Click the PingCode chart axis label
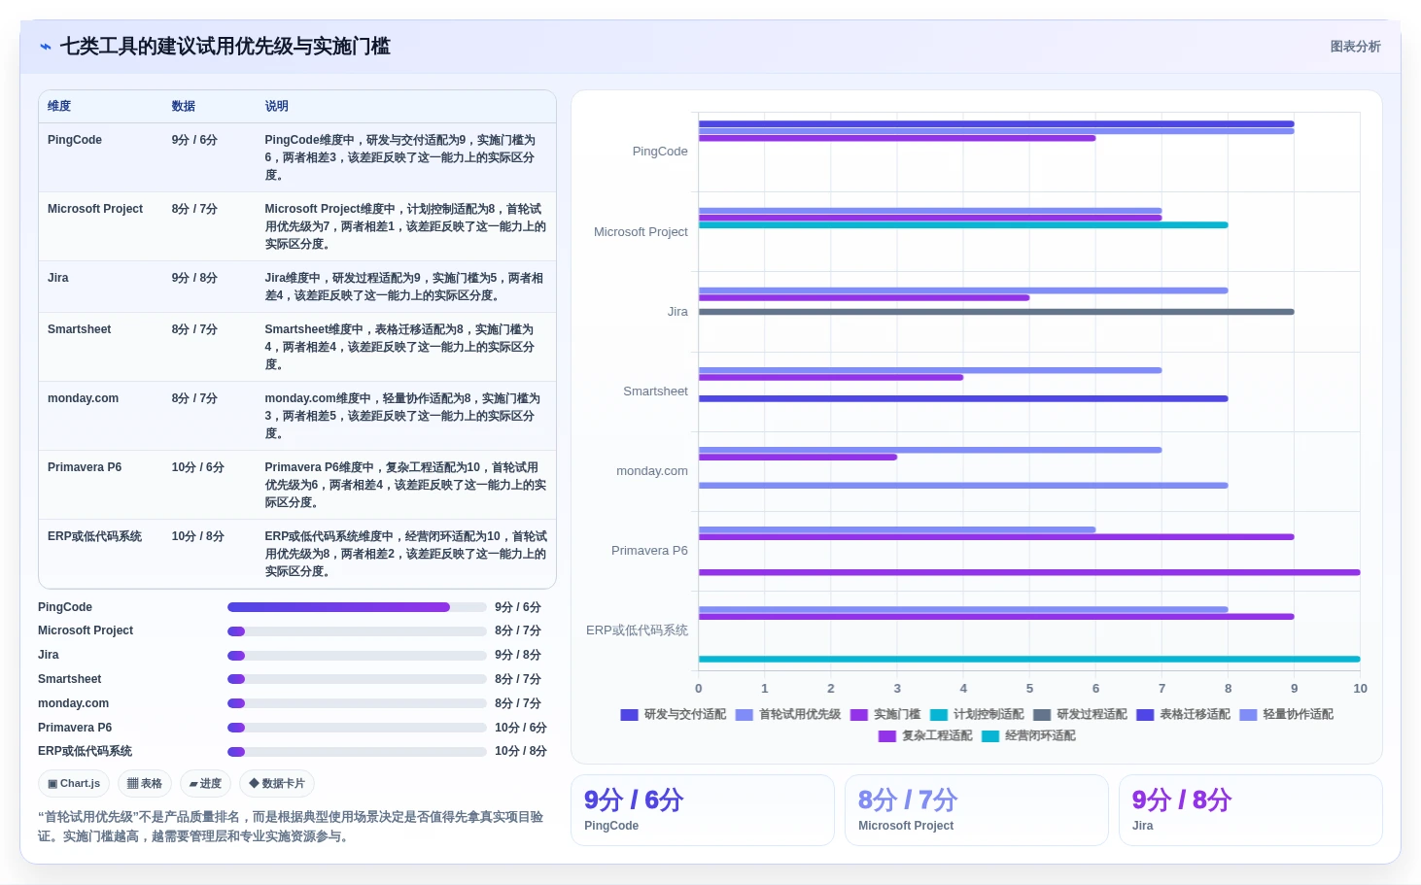Image resolution: width=1421 pixels, height=885 pixels. (660, 152)
